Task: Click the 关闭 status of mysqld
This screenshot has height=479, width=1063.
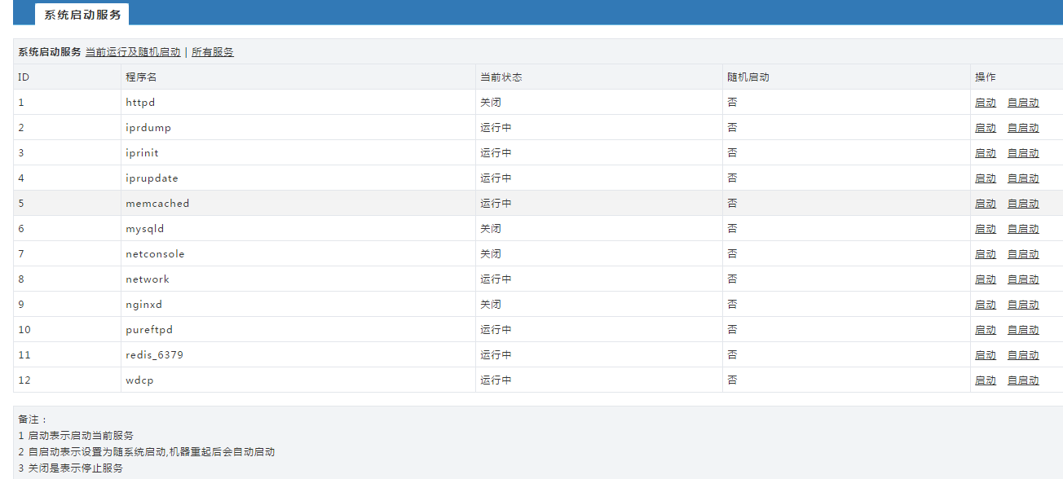Action: coord(491,229)
